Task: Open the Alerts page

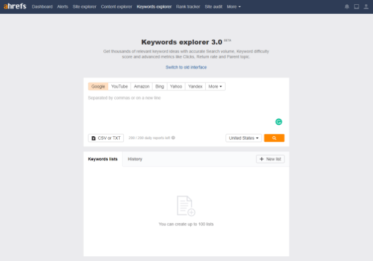Action: (63, 7)
